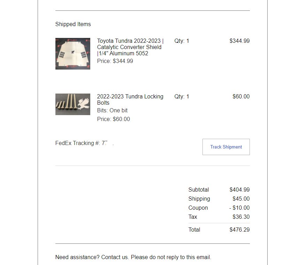Click the Track Shipment button
Image resolution: width=299 pixels, height=265 pixels.
(x=226, y=147)
